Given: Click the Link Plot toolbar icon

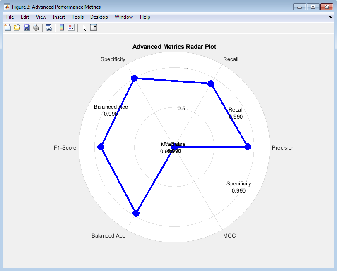Looking at the screenshot, I should point(48,28).
